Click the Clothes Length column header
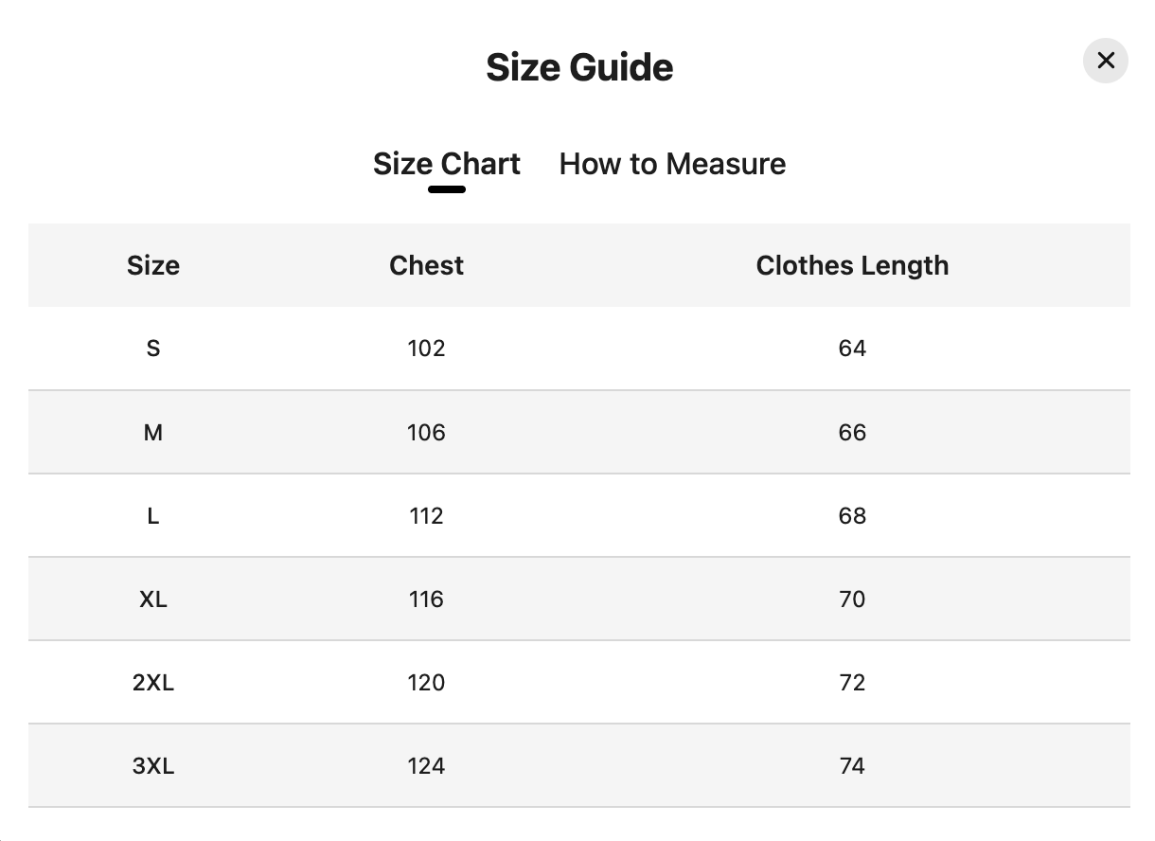The height and width of the screenshot is (841, 1155). click(x=852, y=265)
